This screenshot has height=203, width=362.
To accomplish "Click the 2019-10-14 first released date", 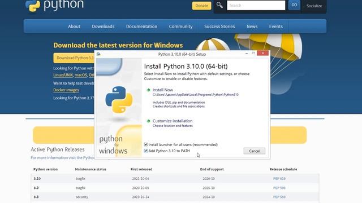I will click(x=140, y=197).
